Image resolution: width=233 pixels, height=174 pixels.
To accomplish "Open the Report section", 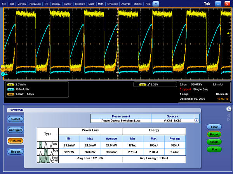I will [15, 152].
